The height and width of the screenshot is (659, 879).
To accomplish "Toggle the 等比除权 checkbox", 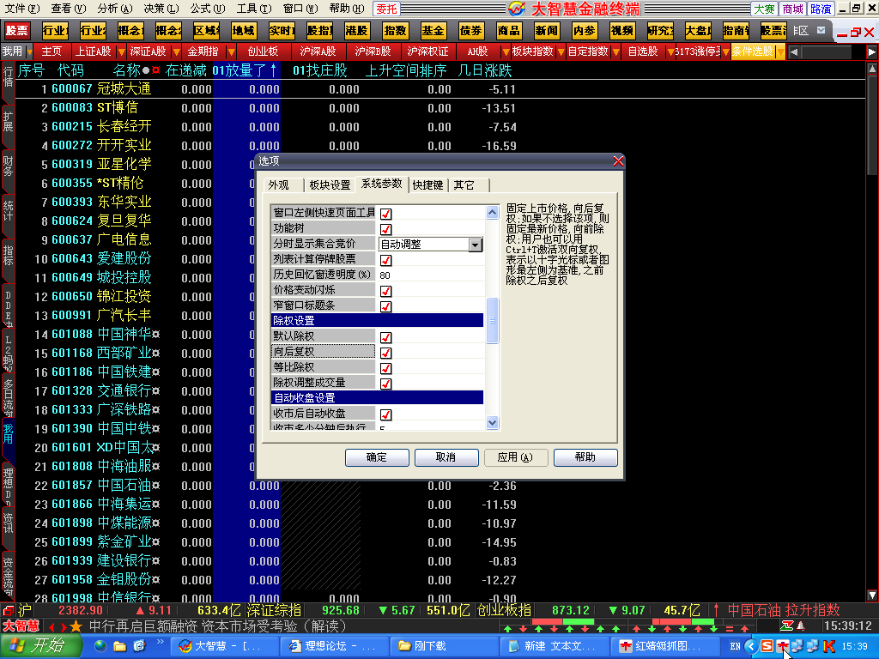I will [x=385, y=368].
